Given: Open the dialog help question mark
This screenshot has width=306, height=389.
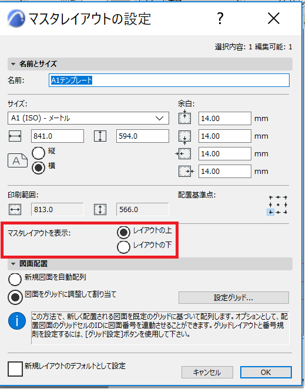Looking at the screenshot, I should coord(220,18).
